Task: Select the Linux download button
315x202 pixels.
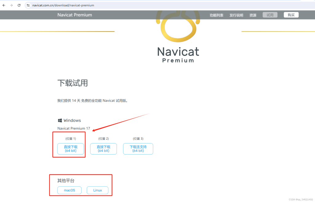Action: pyautogui.click(x=98, y=190)
